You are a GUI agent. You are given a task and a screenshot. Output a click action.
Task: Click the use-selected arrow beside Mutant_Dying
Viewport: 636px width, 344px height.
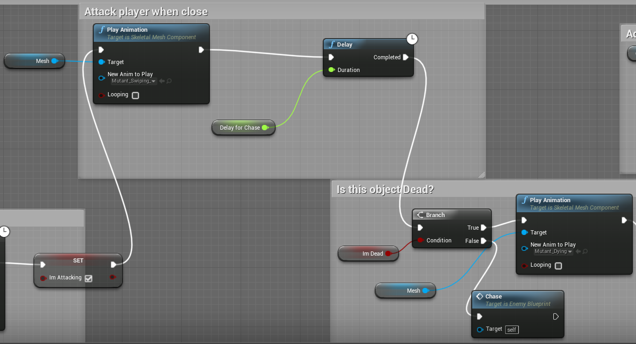click(578, 251)
